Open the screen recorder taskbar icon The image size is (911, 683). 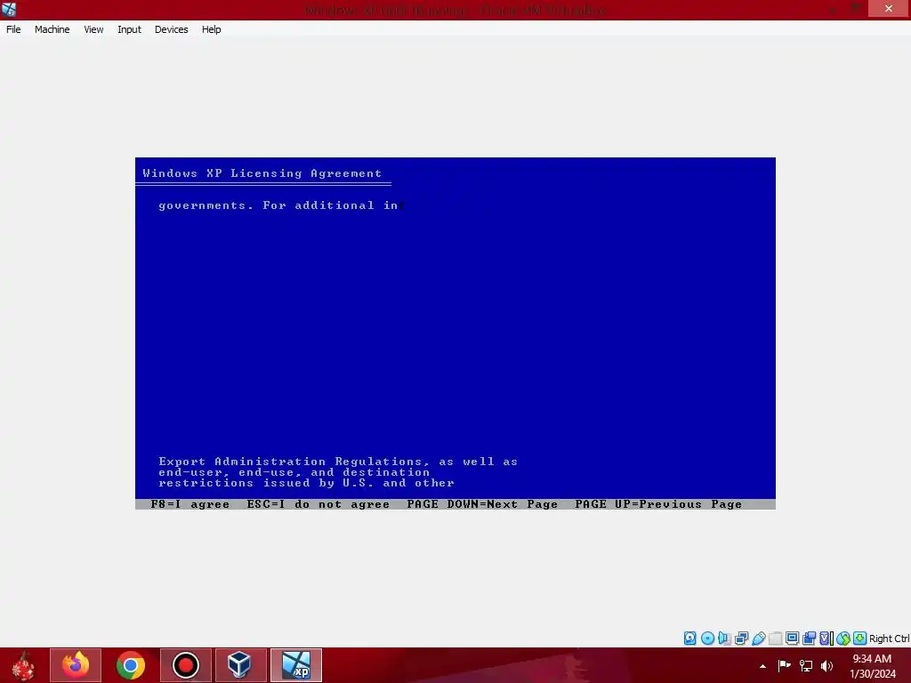point(186,665)
